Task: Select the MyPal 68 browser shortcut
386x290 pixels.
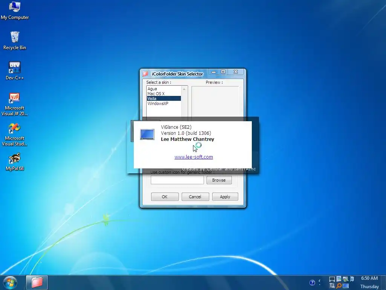Action: [x=15, y=162]
